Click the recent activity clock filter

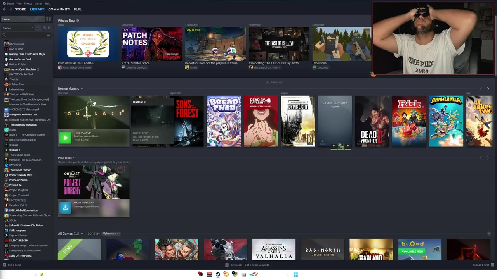pyautogui.click(x=44, y=28)
